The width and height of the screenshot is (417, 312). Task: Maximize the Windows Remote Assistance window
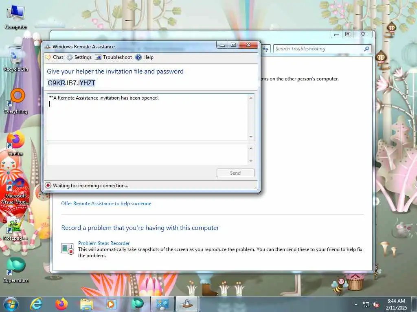(x=233, y=45)
